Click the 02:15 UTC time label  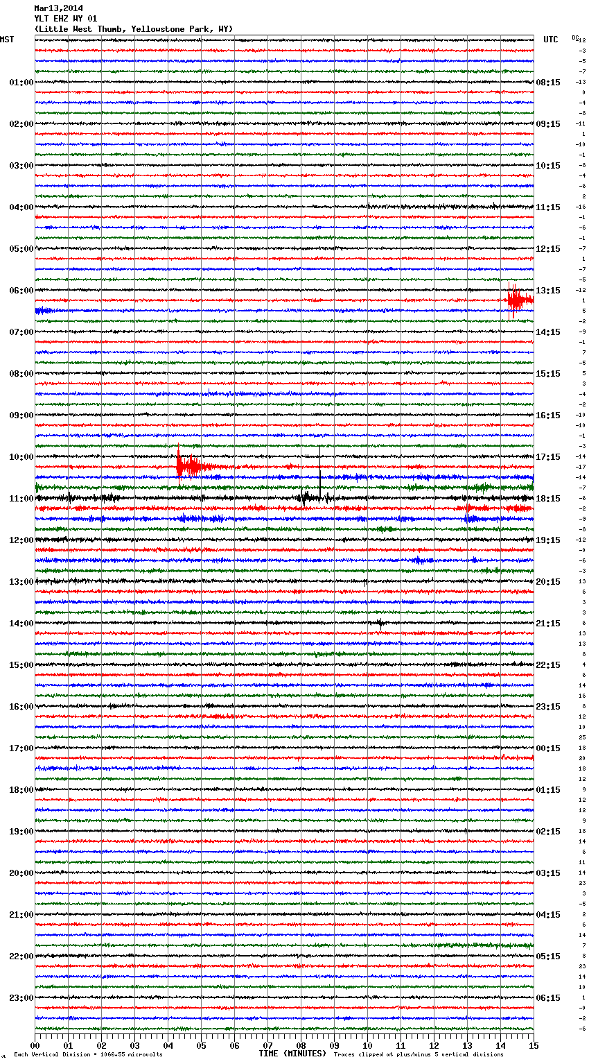pyautogui.click(x=548, y=832)
